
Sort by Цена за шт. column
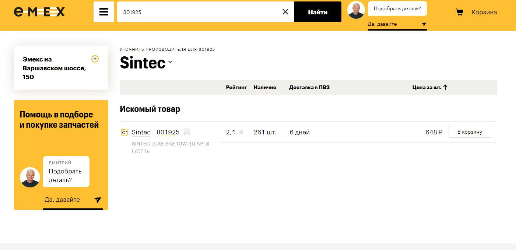pos(427,87)
